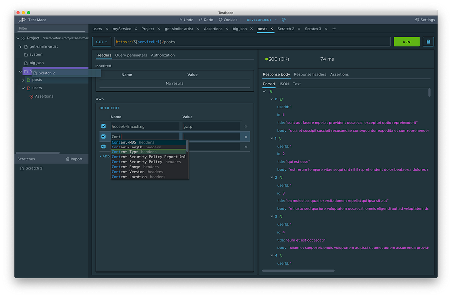This screenshot has height=297, width=452.
Task: Click the environment settings gear icon
Action: [x=284, y=20]
